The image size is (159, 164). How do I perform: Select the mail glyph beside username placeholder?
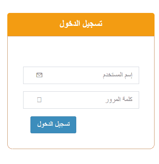tap(39, 75)
